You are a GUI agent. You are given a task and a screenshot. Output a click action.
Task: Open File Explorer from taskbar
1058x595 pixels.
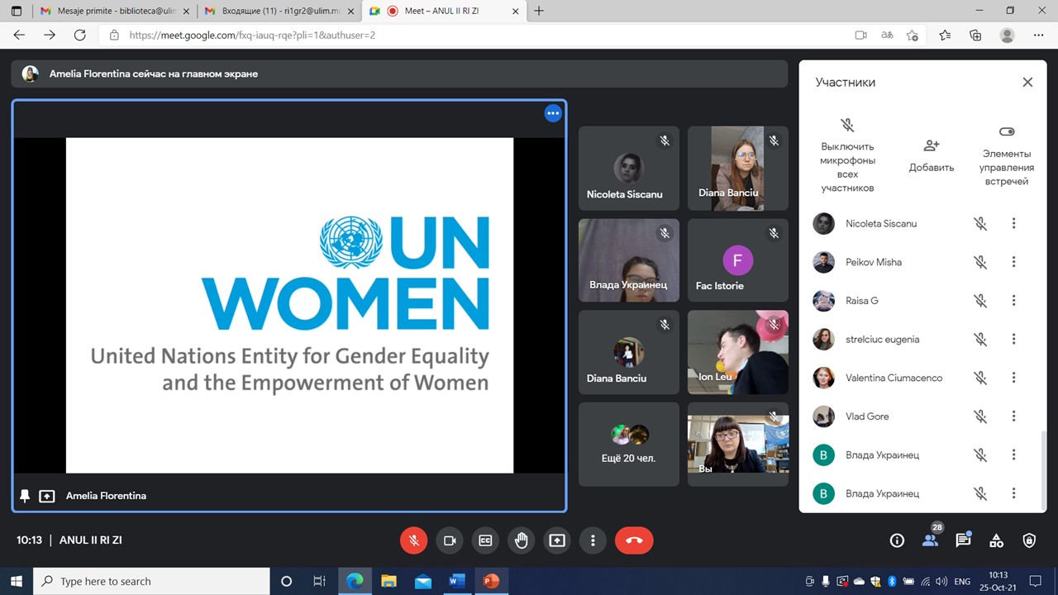point(388,581)
